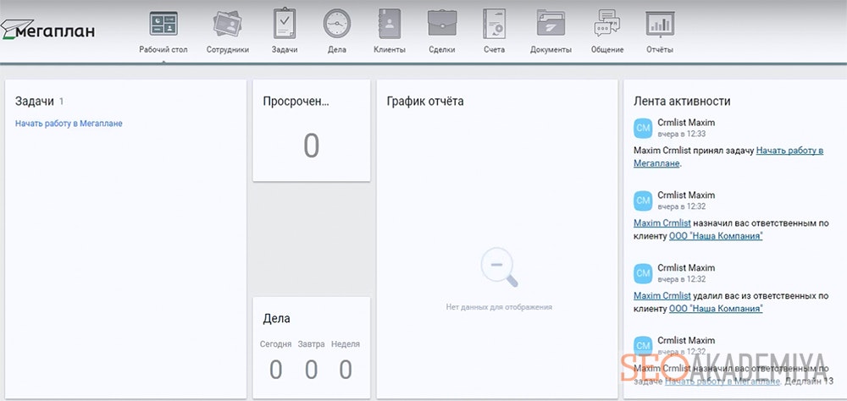
Task: Open ООО "Наша Компания" link in назначил entry
Action: coord(716,236)
